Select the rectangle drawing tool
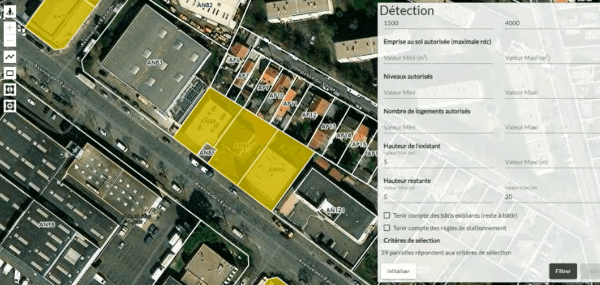The width and height of the screenshot is (600, 285). (10, 73)
